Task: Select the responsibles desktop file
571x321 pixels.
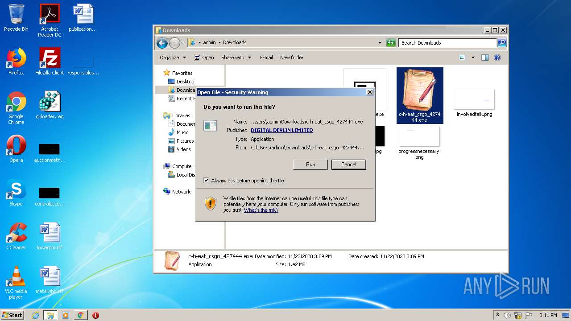Action: pos(83,66)
